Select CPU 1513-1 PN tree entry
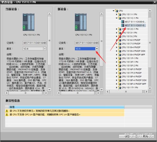This screenshot has height=142, width=157. coord(129,33)
